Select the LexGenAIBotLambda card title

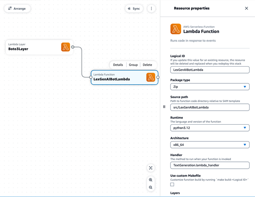point(112,79)
